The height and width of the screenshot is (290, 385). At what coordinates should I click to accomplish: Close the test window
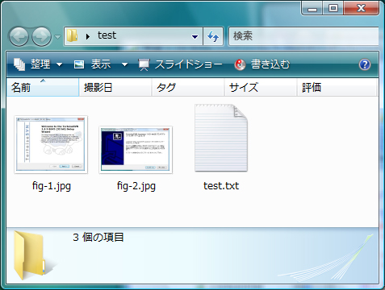coord(361,8)
